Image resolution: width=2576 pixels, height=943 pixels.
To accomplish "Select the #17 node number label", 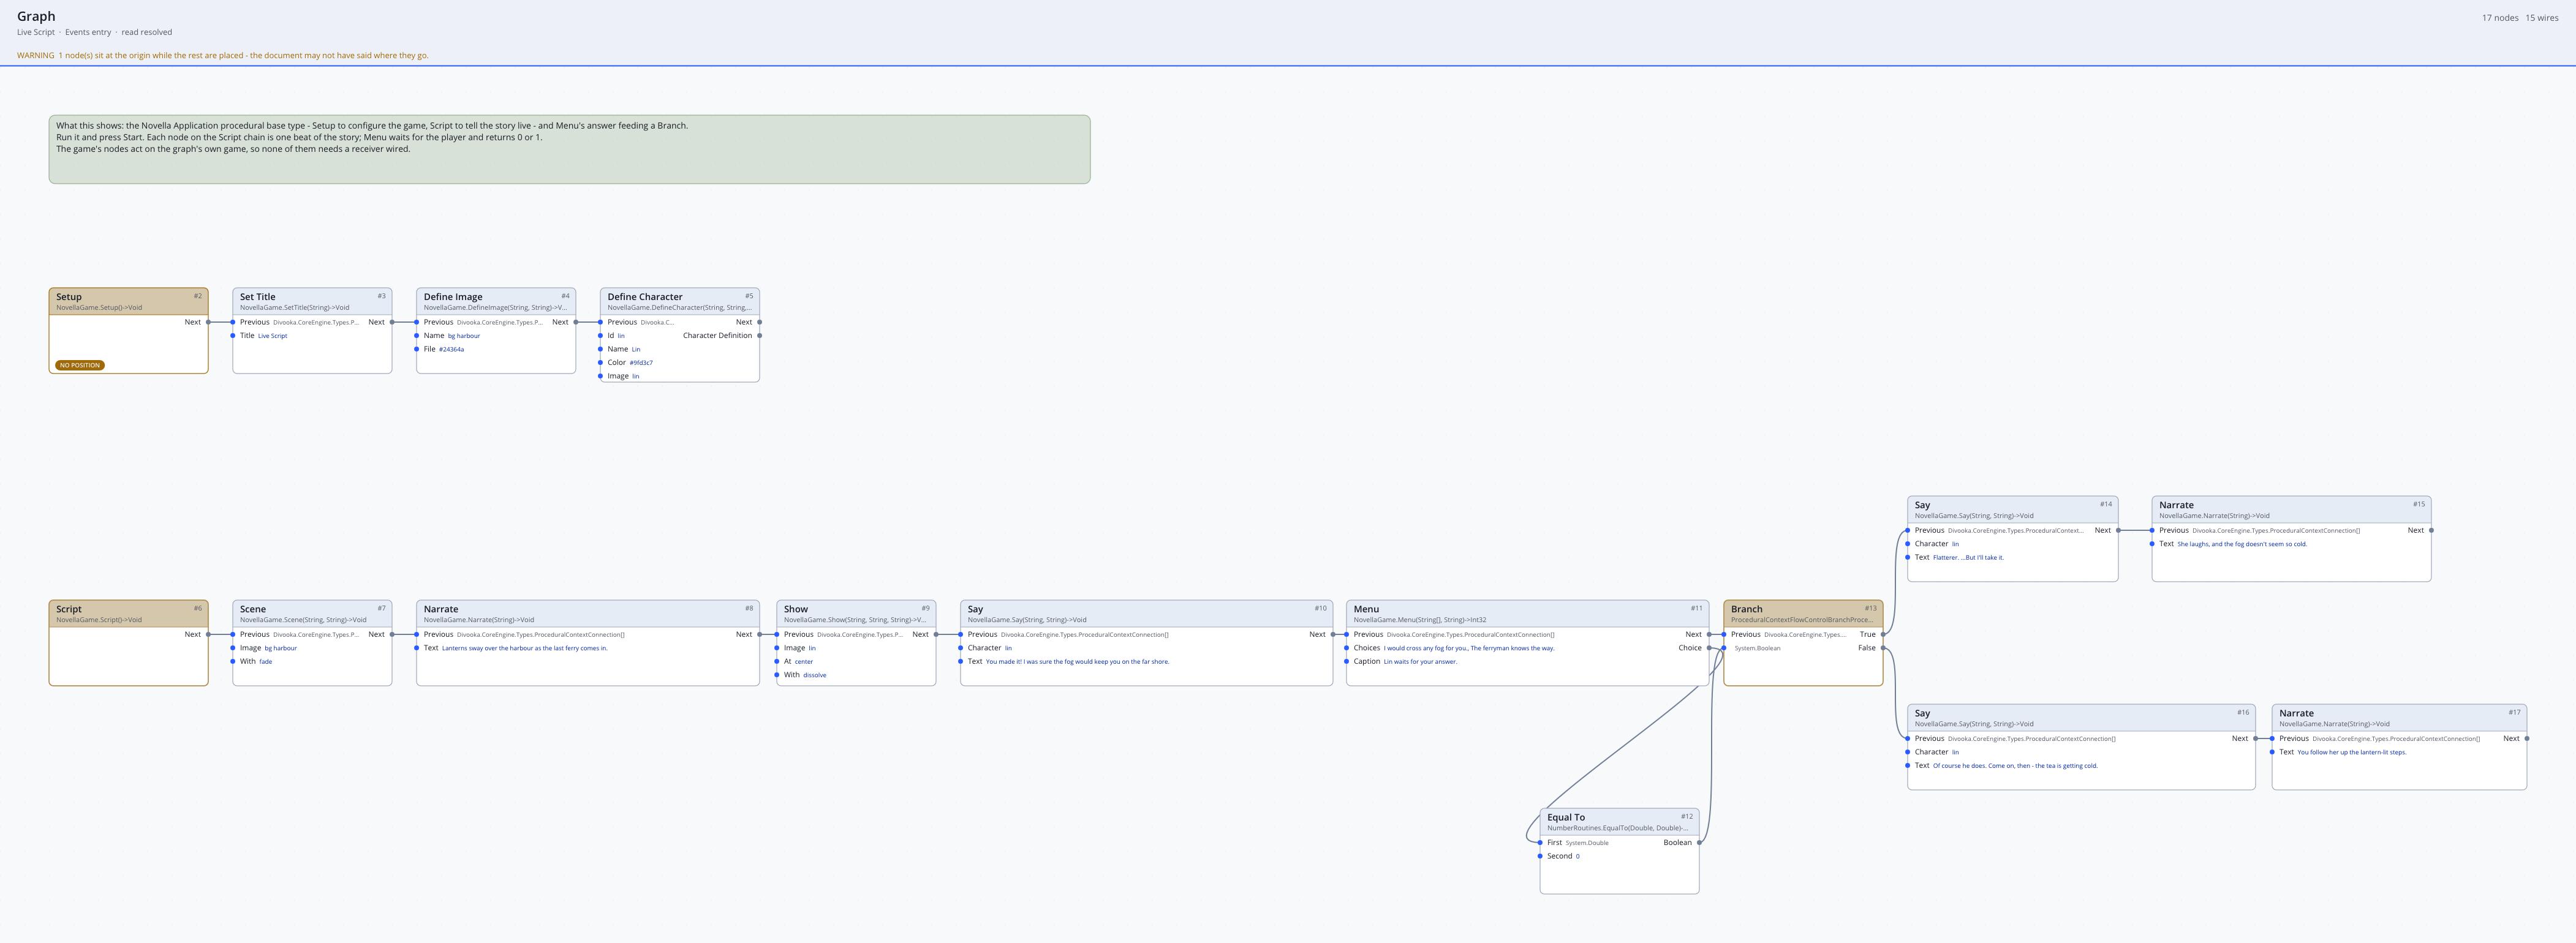I will (x=2514, y=712).
